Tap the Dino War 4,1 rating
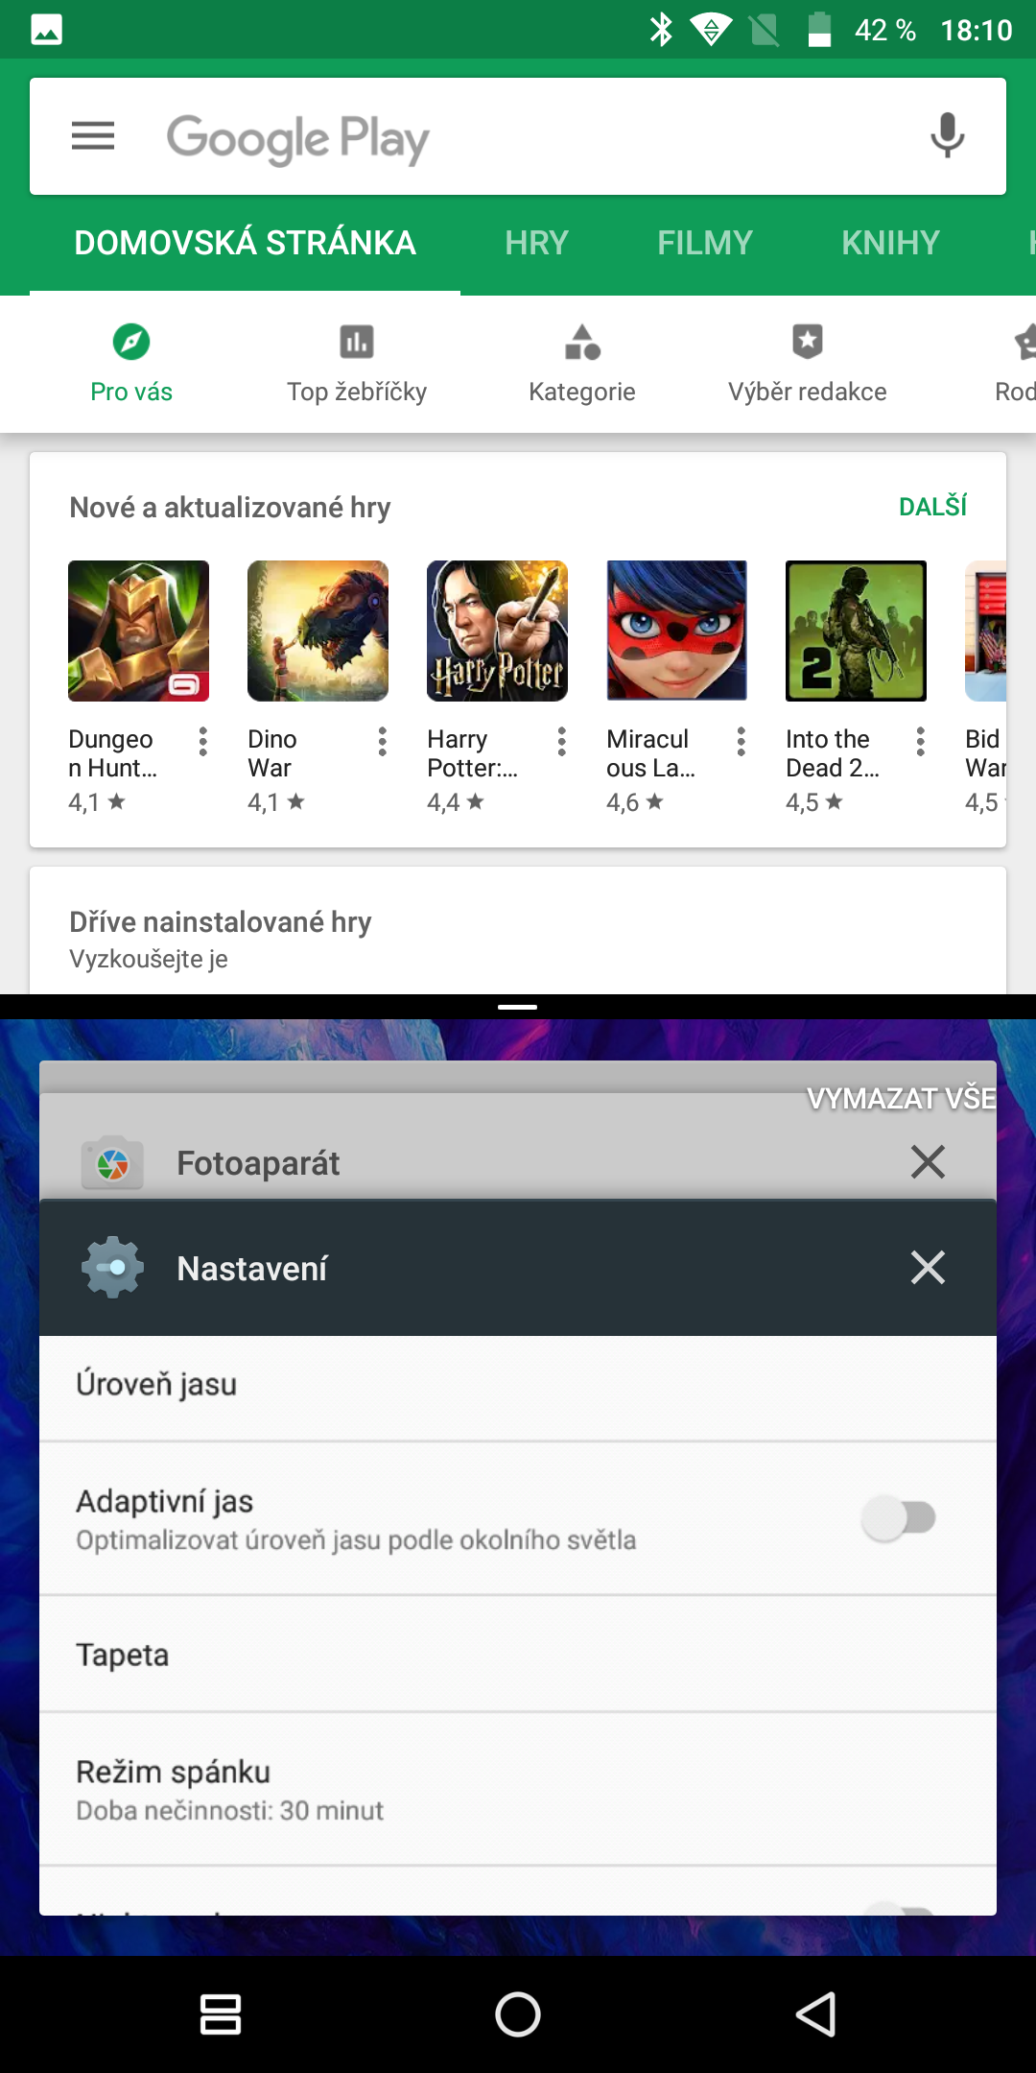The height and width of the screenshot is (2073, 1036). (x=276, y=802)
